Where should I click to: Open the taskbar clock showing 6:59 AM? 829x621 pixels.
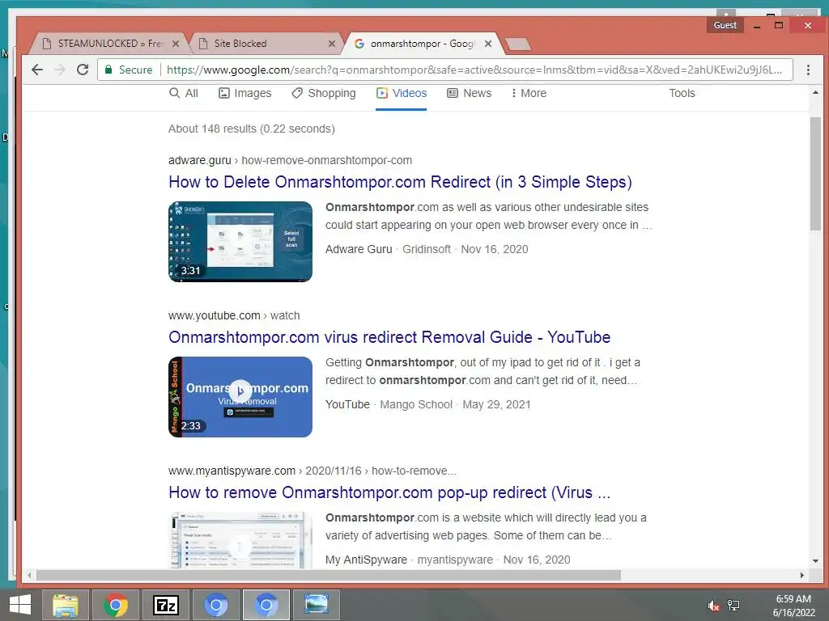click(793, 606)
